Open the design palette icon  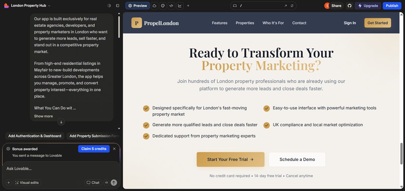[x=163, y=6]
